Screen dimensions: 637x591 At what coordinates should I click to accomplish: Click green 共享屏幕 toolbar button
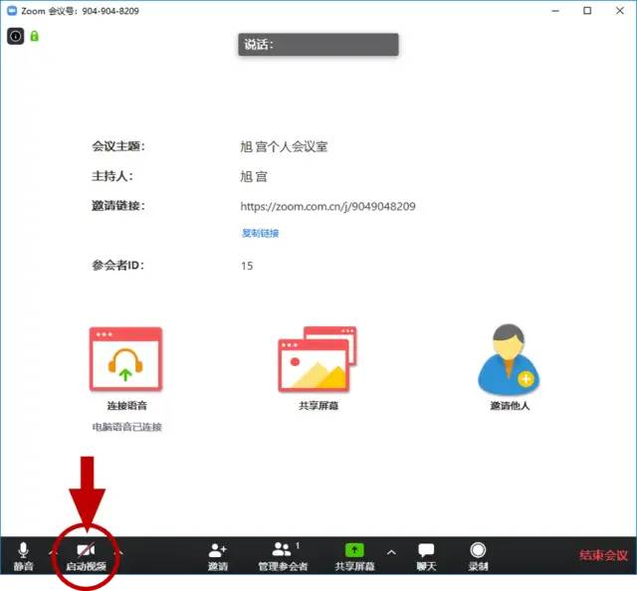pyautogui.click(x=354, y=555)
